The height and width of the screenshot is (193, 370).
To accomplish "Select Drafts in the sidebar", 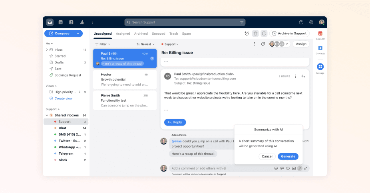I will 66,62.
